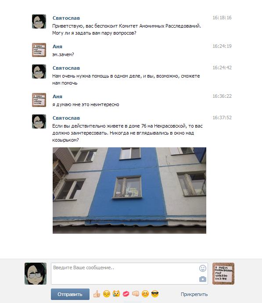
Task: Insert the sunglasses face emoji
Action: point(155,294)
